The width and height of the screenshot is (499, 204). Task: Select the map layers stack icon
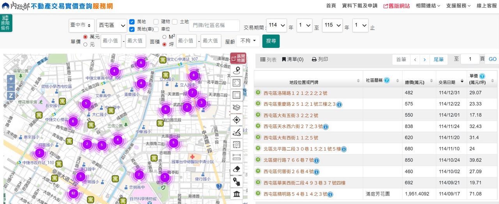click(236, 107)
